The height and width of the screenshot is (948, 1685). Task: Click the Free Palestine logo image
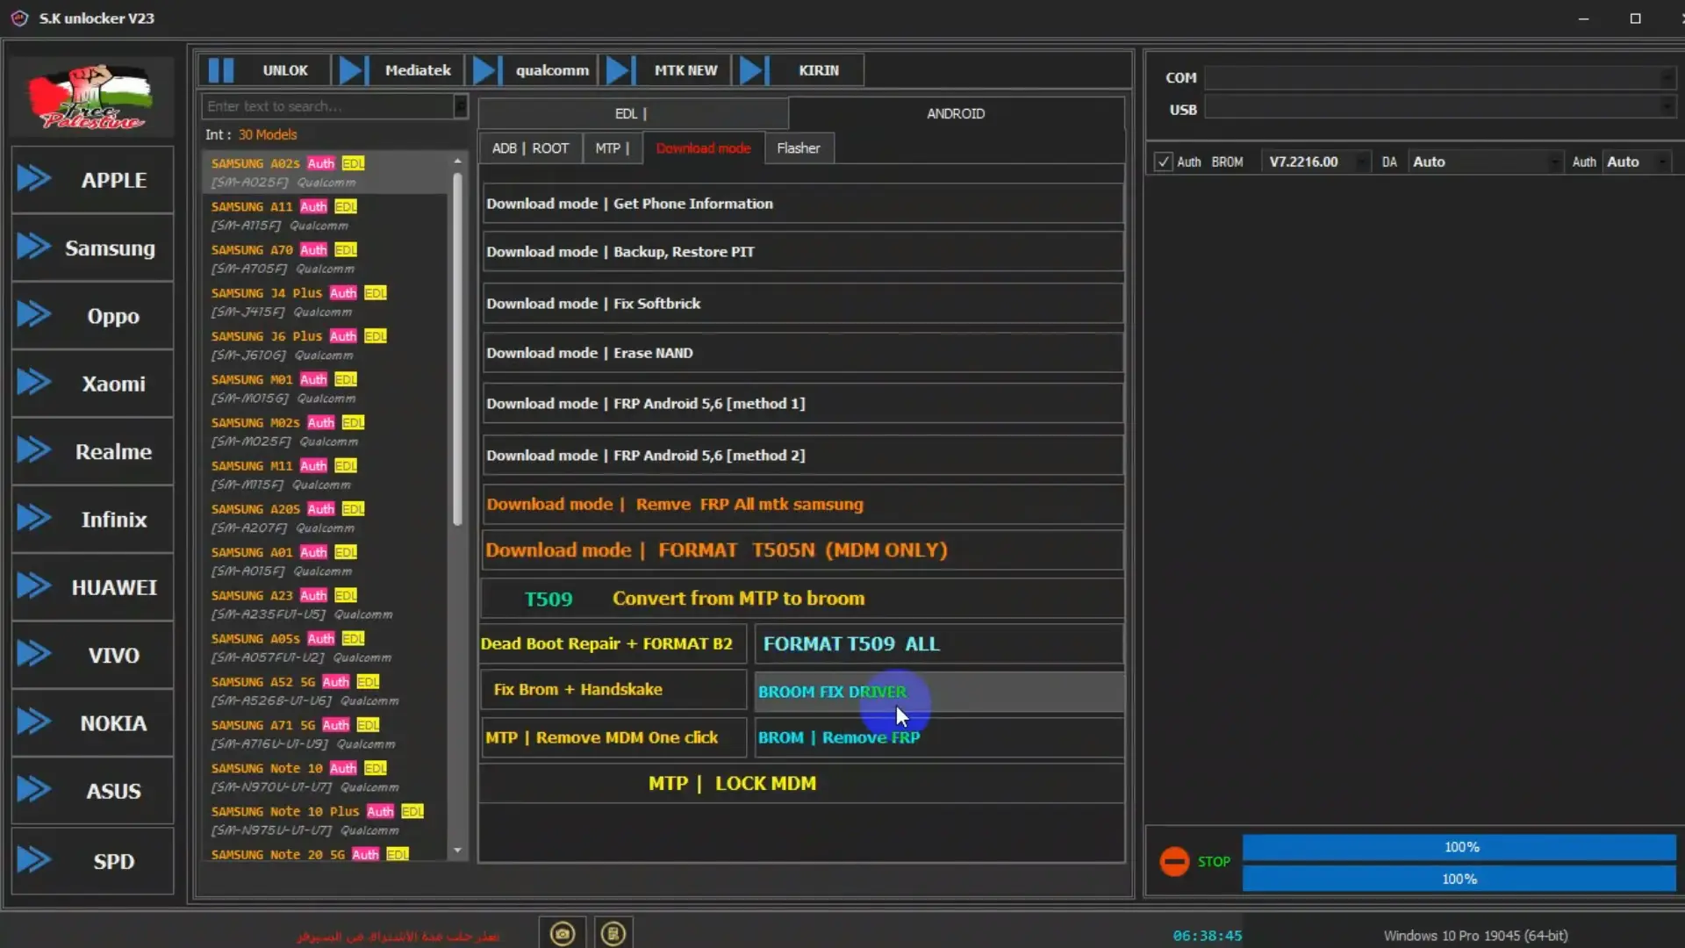point(91,97)
